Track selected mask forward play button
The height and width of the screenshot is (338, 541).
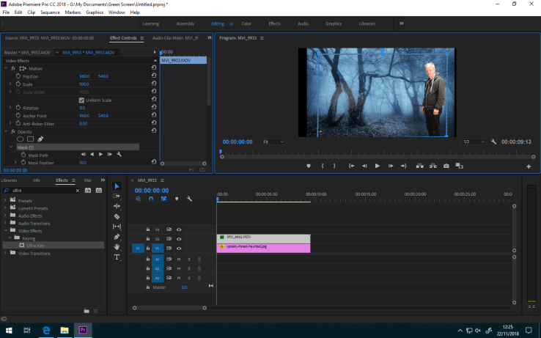(100, 154)
